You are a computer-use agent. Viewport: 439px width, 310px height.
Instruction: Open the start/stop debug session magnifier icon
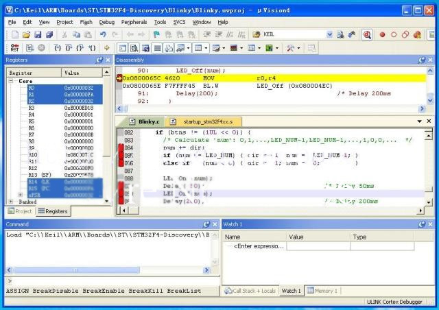click(367, 34)
